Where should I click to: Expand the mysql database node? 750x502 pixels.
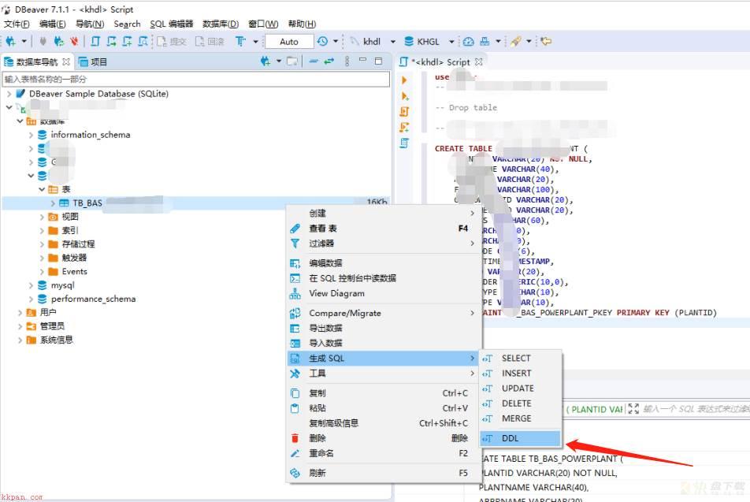click(x=31, y=285)
